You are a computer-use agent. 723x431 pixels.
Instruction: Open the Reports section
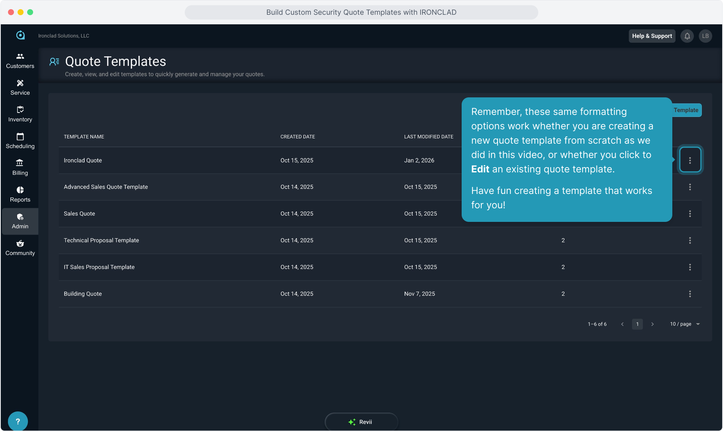coord(20,194)
